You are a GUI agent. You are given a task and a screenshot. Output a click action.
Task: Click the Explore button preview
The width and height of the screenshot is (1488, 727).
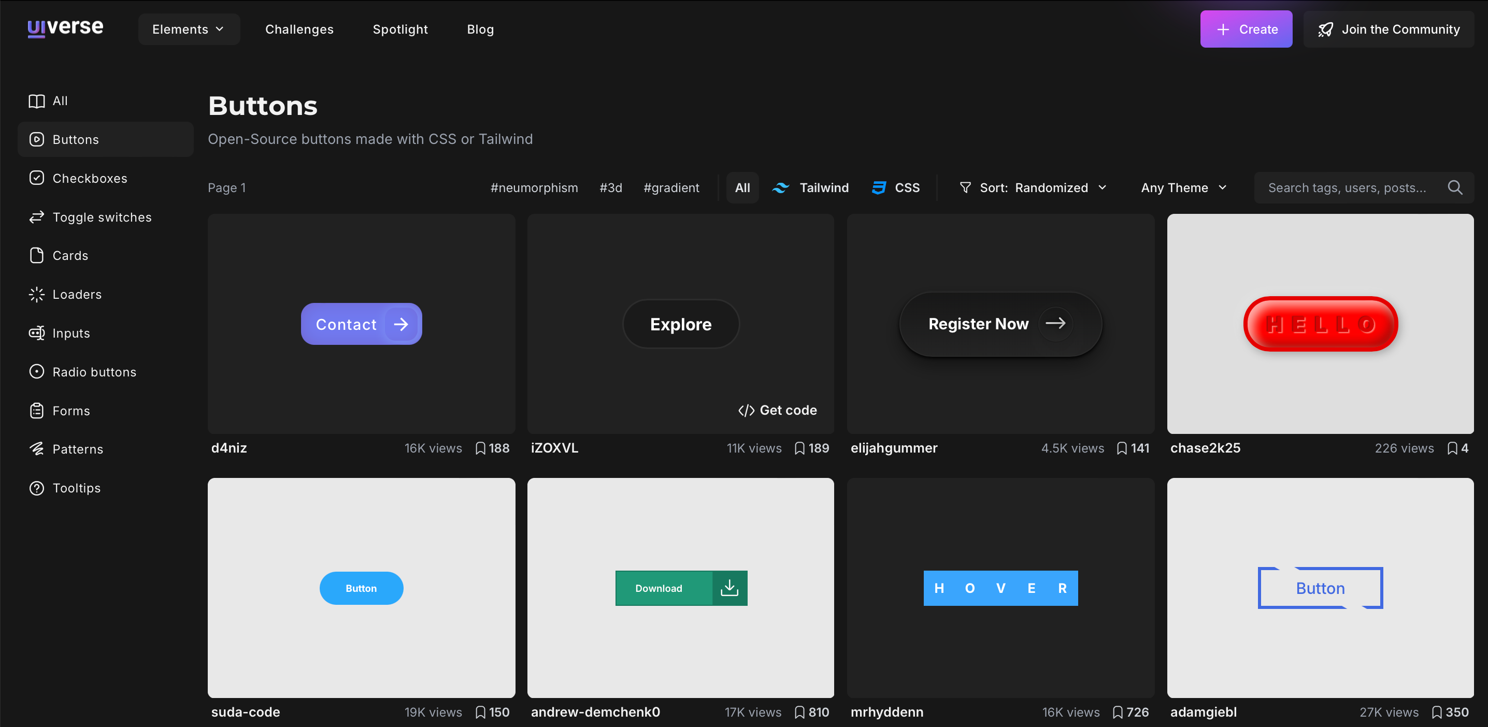(681, 324)
